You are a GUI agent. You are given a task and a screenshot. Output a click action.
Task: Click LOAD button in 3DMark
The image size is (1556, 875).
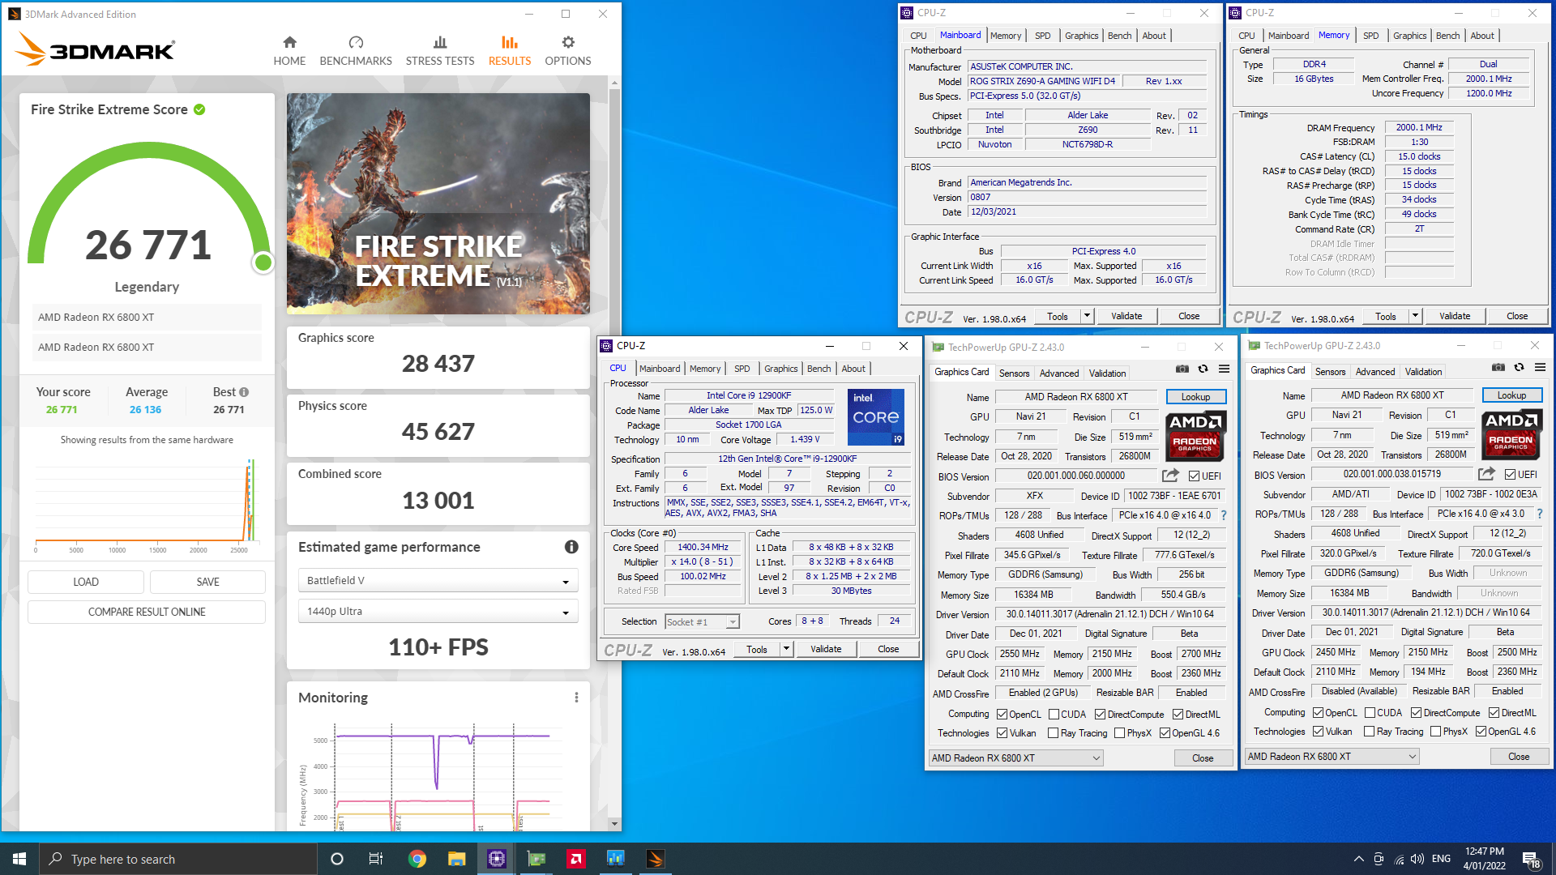tap(86, 582)
